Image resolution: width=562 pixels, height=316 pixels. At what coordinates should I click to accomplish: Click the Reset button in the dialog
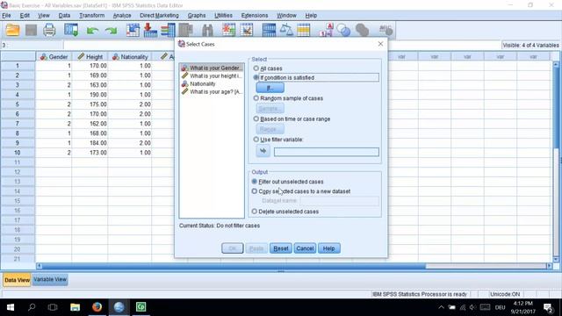click(281, 248)
